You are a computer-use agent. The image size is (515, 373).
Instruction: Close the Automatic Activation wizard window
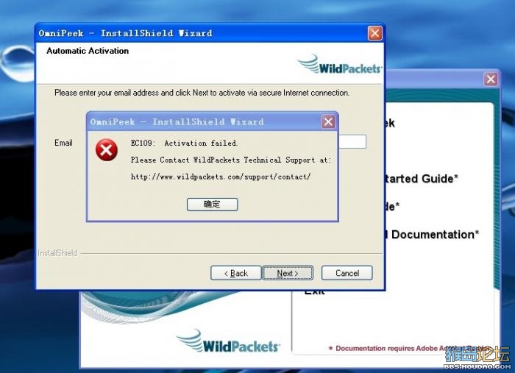(x=374, y=33)
